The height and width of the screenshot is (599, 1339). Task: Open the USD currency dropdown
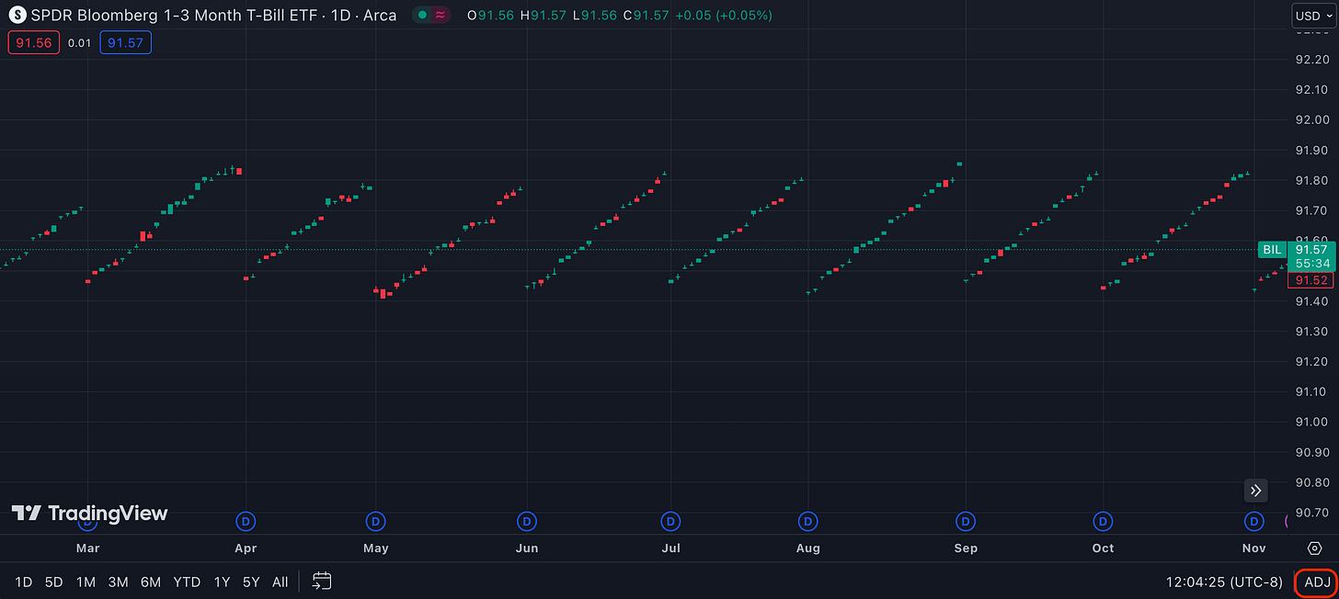(1312, 15)
